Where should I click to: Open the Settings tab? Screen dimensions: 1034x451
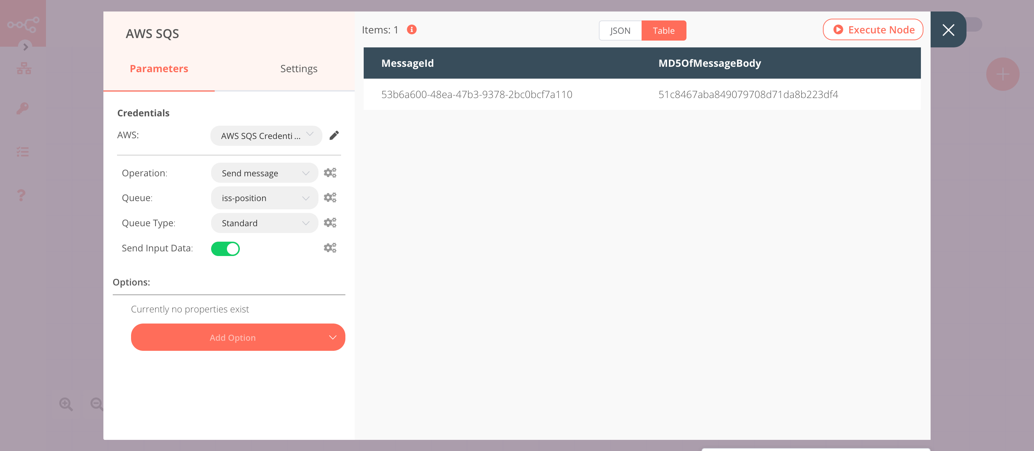coord(297,68)
